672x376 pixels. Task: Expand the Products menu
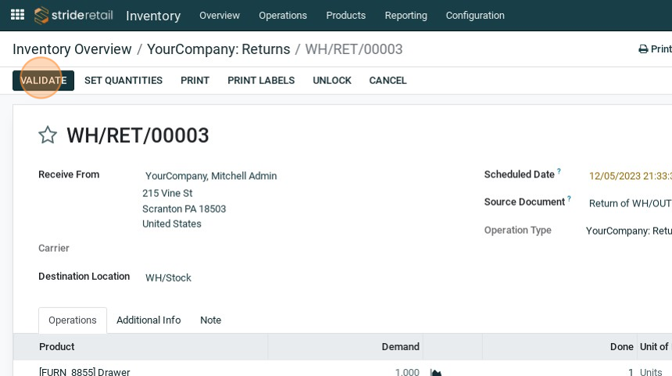[x=345, y=16]
